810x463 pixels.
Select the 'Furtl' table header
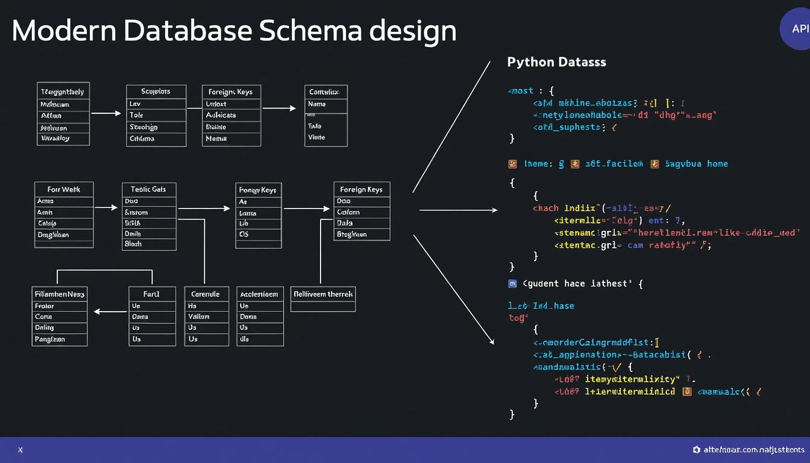(x=152, y=294)
